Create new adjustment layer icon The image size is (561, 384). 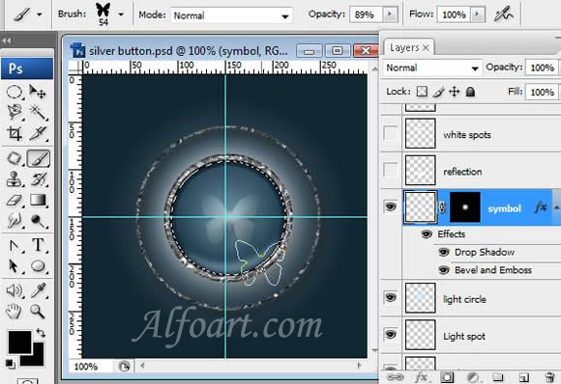(473, 377)
